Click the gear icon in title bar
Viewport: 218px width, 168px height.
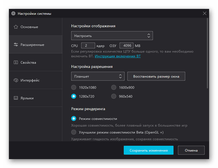pyautogui.click(x=13, y=13)
